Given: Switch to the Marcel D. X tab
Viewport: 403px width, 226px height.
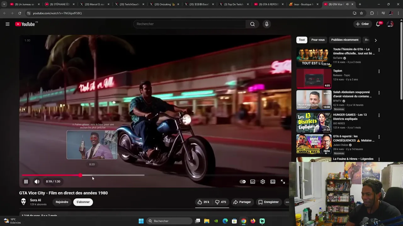Looking at the screenshot, I should tap(94, 4).
